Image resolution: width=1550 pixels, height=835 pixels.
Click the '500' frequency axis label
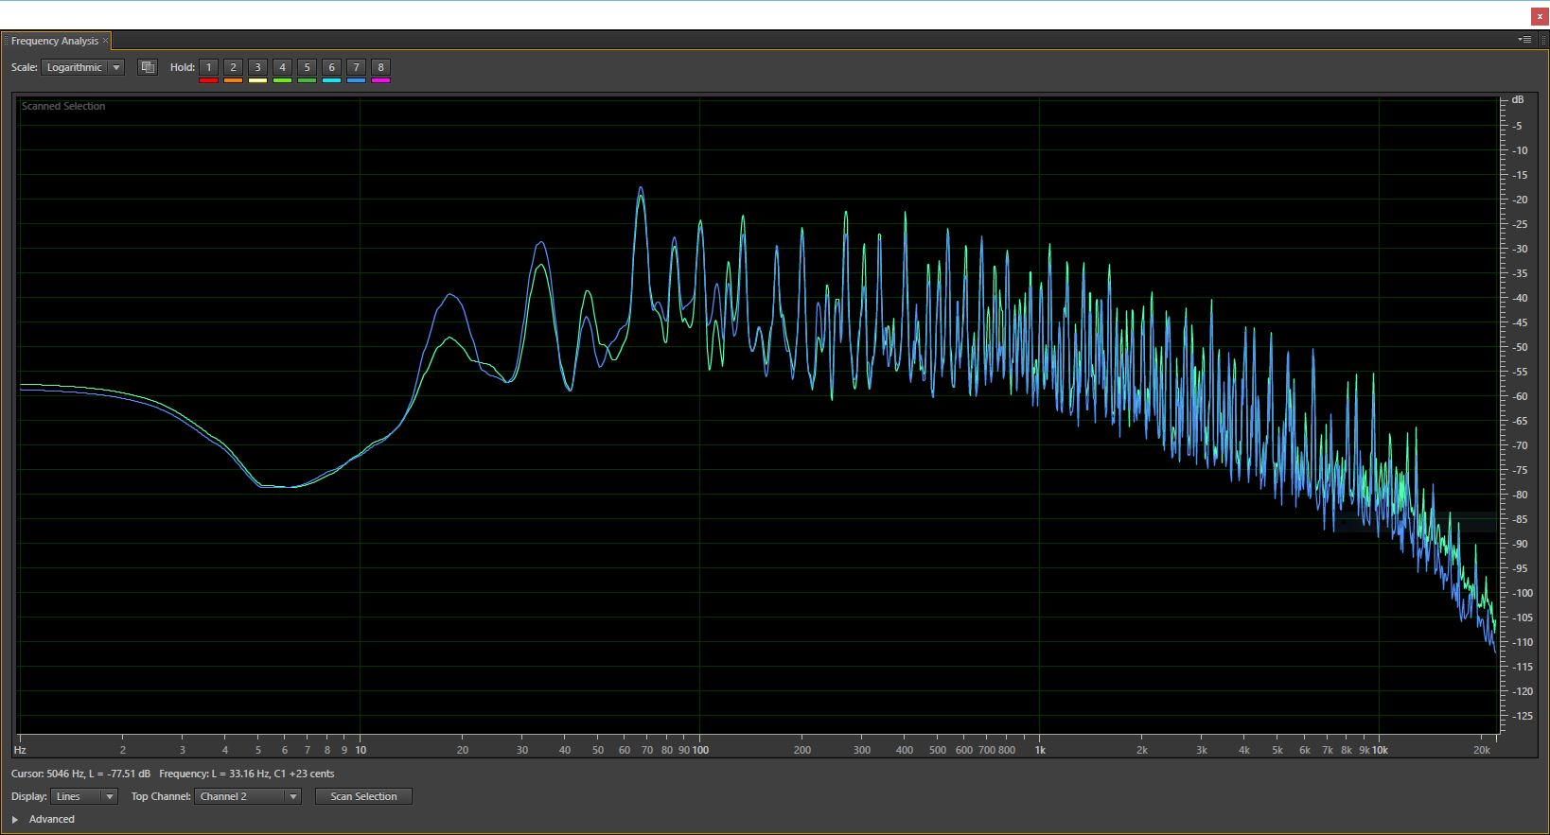tap(938, 750)
